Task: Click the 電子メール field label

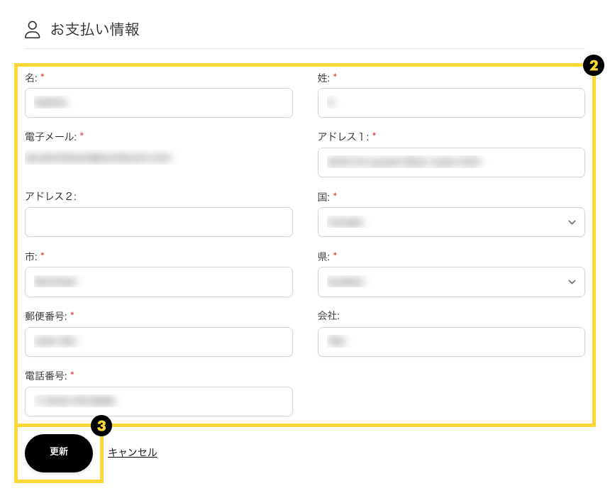Action: click(x=50, y=136)
